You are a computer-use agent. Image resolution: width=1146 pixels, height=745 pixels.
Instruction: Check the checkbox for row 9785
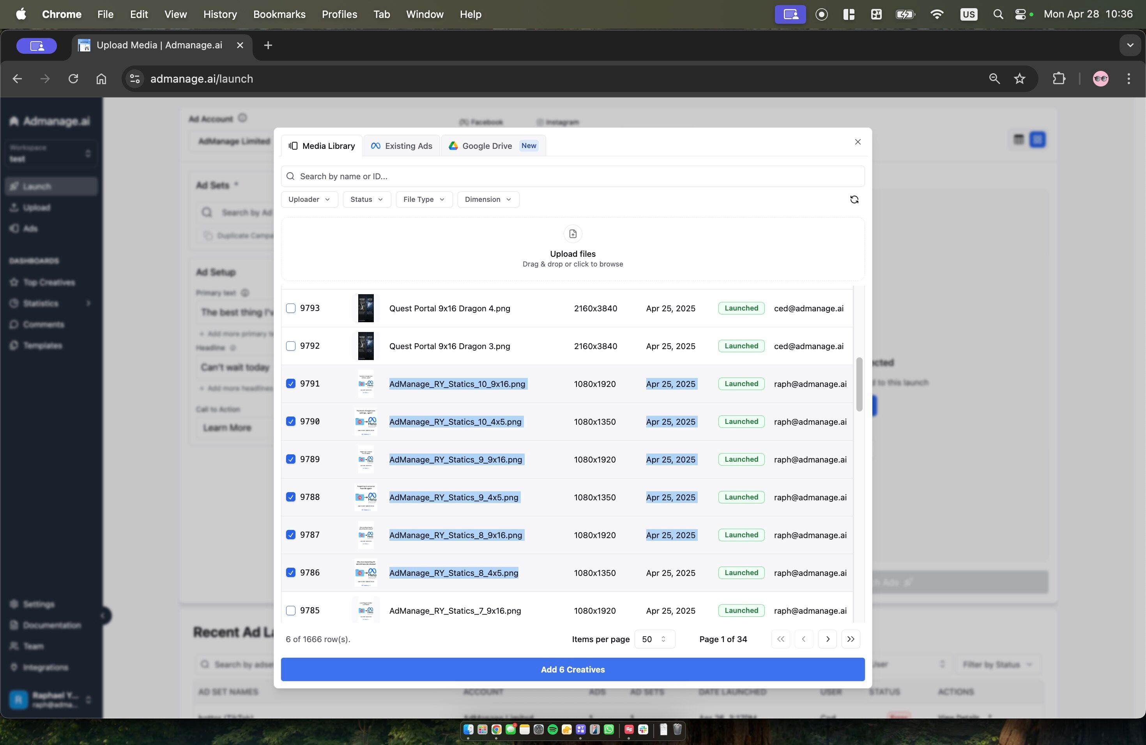tap(291, 610)
